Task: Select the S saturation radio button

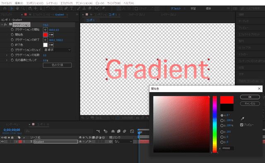Action: tap(222, 120)
